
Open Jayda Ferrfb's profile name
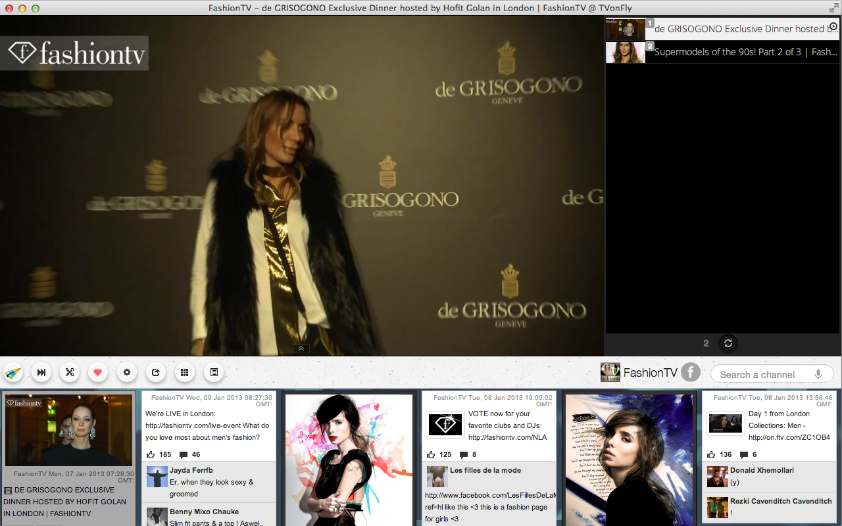(191, 470)
